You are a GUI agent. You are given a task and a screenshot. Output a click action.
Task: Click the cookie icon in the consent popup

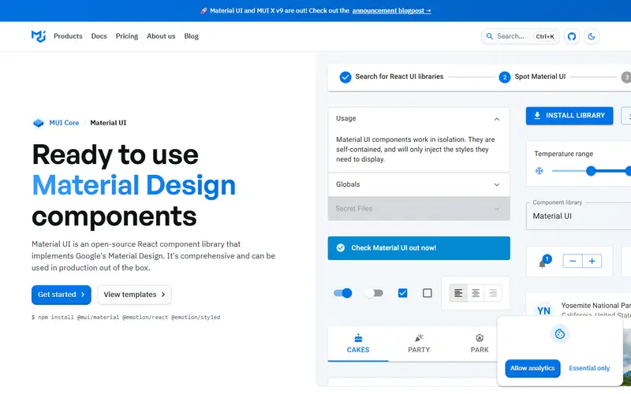[560, 333]
